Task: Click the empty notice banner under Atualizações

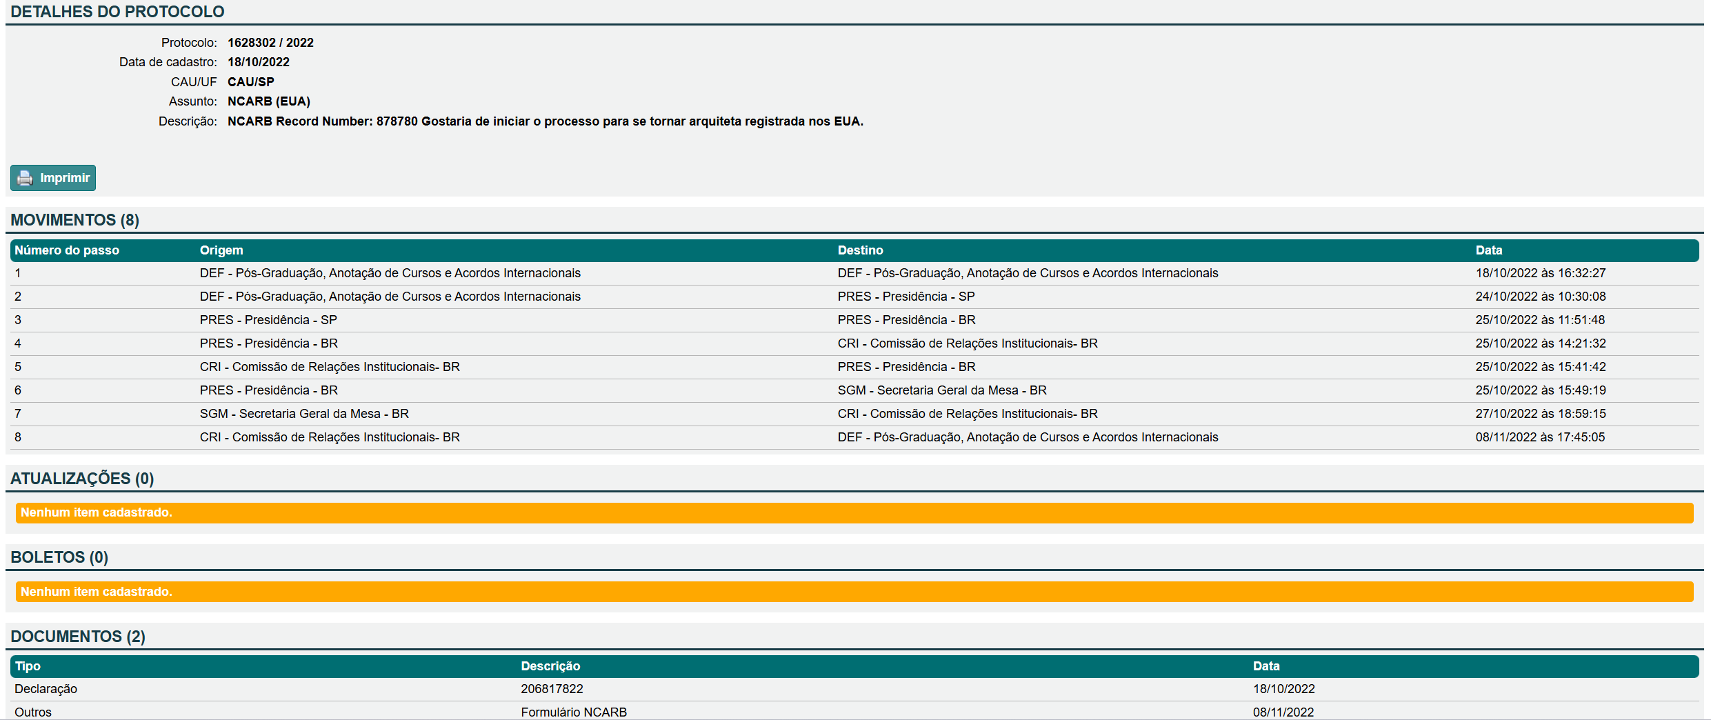Action: [x=854, y=512]
